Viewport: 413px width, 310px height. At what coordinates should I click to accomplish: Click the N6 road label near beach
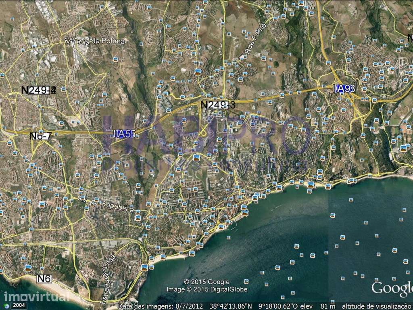(x=44, y=279)
